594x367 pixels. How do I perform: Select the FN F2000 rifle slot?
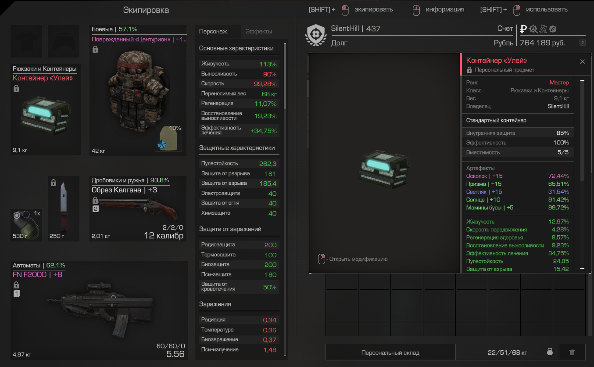[99, 310]
